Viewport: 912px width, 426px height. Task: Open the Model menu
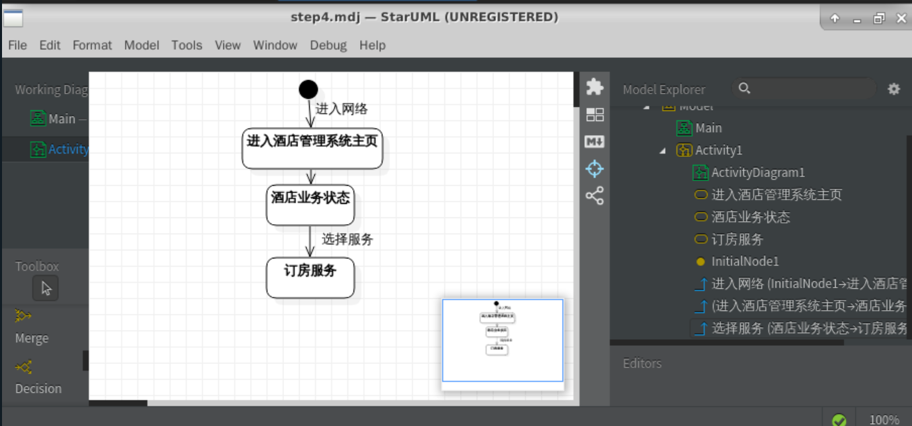coord(141,45)
